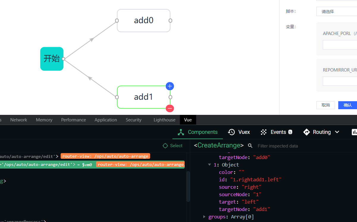The height and width of the screenshot is (222, 357).
Task: Click the bar chart icon after Routing
Action: point(354,132)
